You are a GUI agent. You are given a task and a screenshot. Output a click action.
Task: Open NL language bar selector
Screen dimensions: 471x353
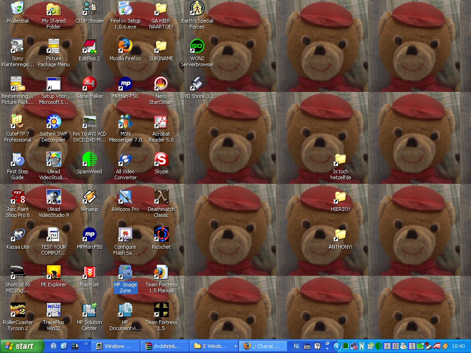297,346
